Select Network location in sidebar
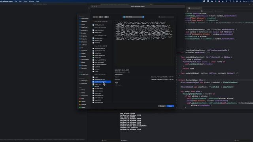Screen dimensions: 253x142 (83, 84)
